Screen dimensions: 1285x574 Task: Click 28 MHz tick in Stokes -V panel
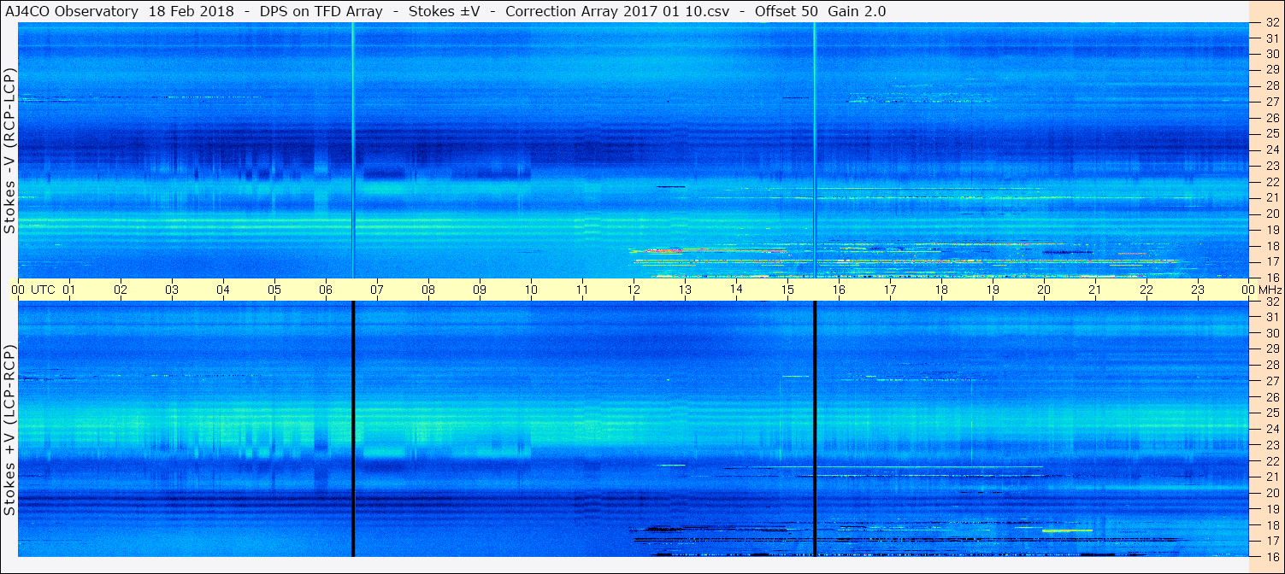pos(1271,86)
